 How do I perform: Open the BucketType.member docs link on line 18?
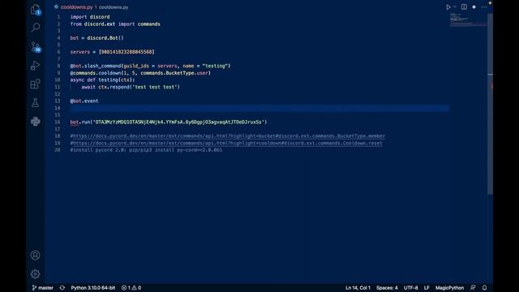coord(229,136)
